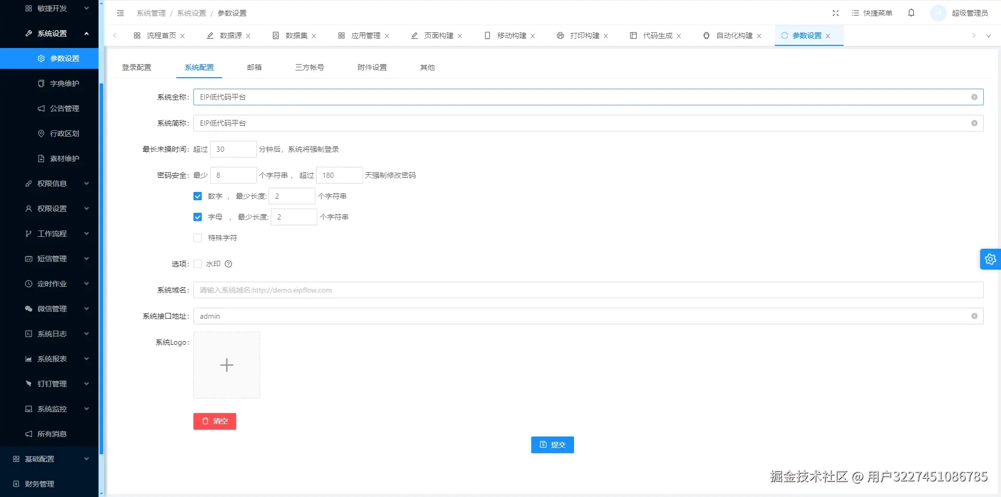Clear the 系统接口地址 field with its clear icon
The width and height of the screenshot is (1001, 497).
[x=974, y=316]
